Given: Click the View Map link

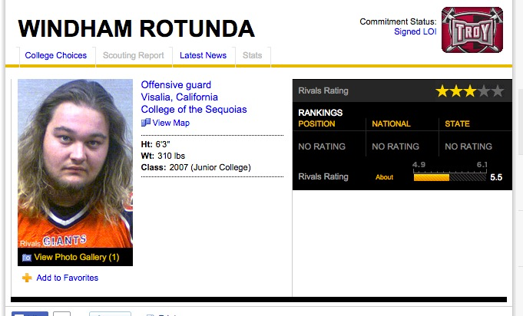Looking at the screenshot, I should click(x=170, y=123).
